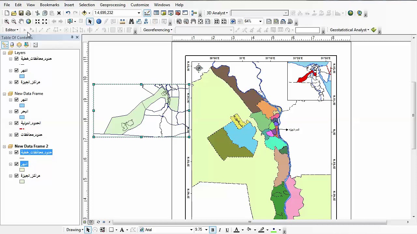Image resolution: width=417 pixels, height=234 pixels.
Task: Zoom to Full Extent globe
Action: 28,21
